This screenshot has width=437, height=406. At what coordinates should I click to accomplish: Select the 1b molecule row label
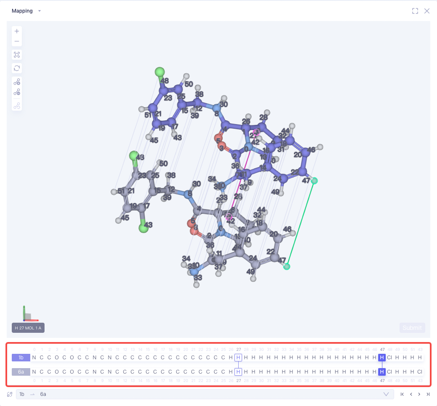pos(21,358)
